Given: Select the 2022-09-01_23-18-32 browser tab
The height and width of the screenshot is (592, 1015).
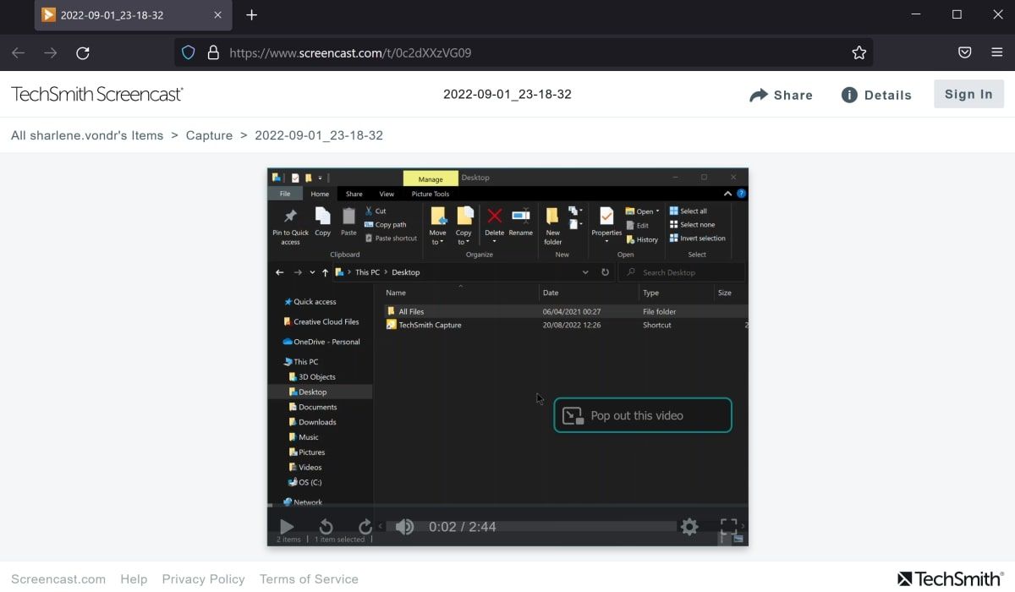Looking at the screenshot, I should (134, 15).
